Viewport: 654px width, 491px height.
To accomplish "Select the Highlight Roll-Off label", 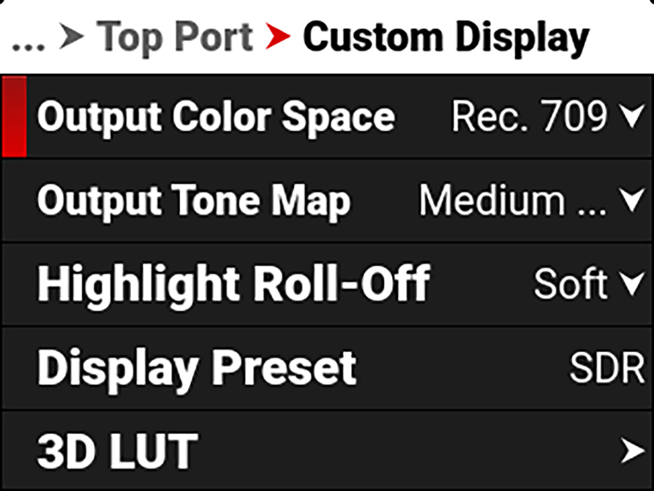I will (233, 284).
